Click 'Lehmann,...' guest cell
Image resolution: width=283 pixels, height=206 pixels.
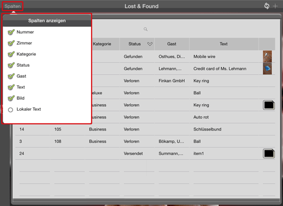[x=170, y=69]
